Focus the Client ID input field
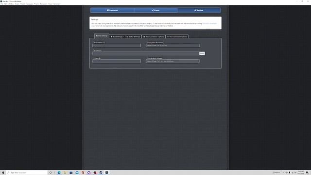This screenshot has width=311, height=175. tap(117, 61)
